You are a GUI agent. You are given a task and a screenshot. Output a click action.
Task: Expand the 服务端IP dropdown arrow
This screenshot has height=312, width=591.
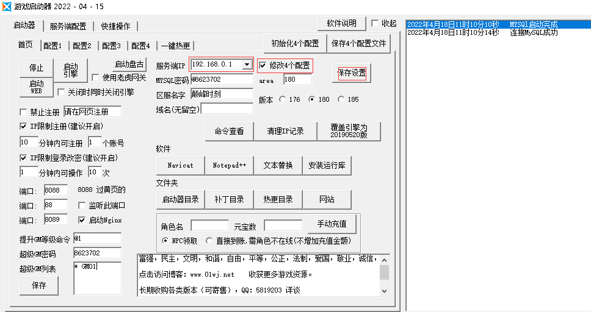247,65
